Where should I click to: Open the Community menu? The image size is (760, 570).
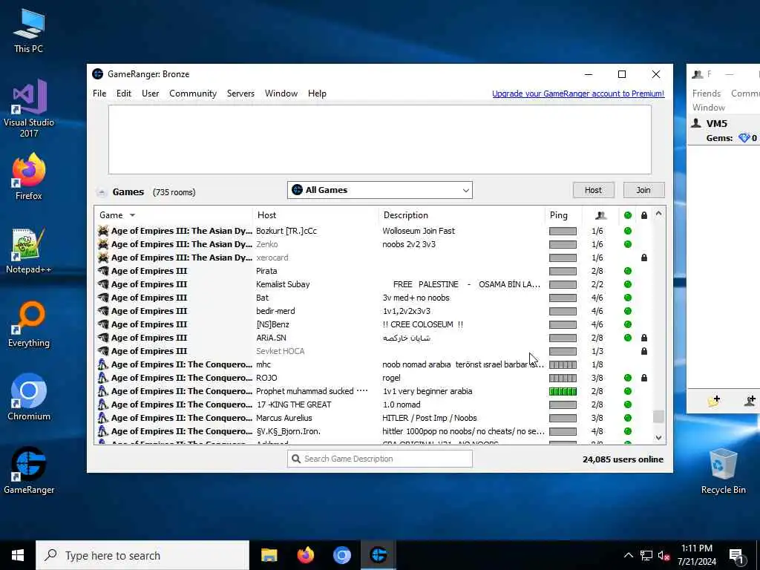coord(193,94)
